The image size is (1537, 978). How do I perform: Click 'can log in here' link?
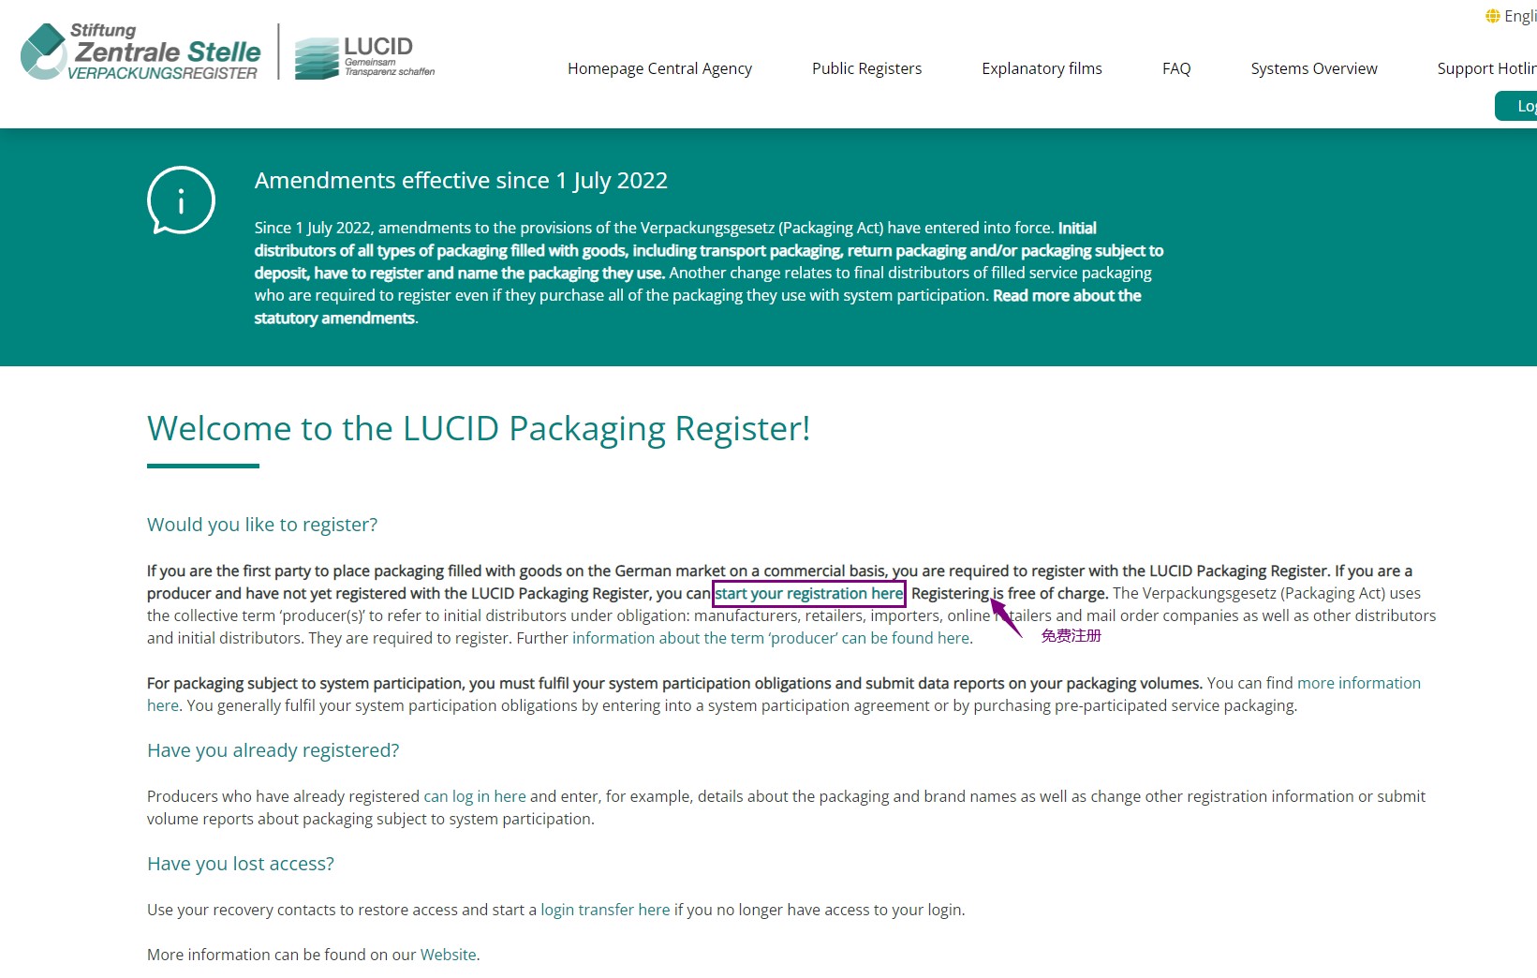pos(475,796)
